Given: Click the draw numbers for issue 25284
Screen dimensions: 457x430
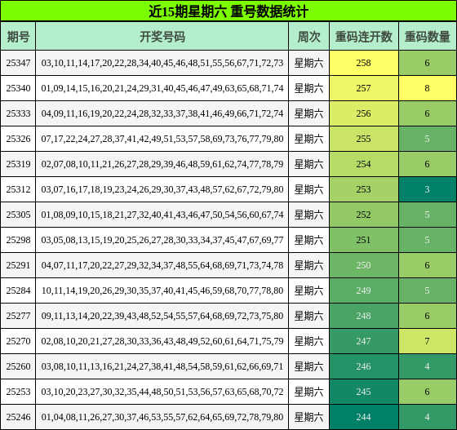Looking at the screenshot, I should click(x=162, y=290).
